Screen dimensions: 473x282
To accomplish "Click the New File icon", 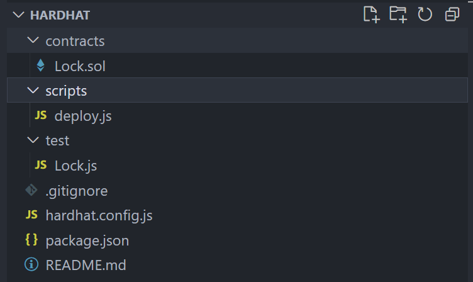I will pyautogui.click(x=371, y=14).
